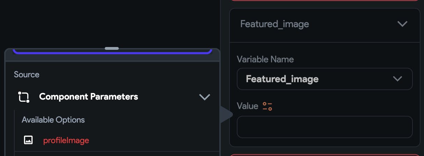424x156 pixels.
Task: Click the Available Options heading
Action: coord(53,120)
